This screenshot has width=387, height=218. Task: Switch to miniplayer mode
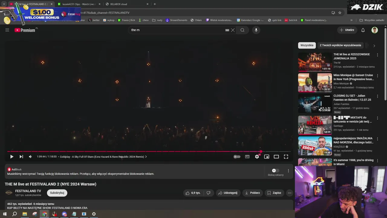pyautogui.click(x=267, y=157)
